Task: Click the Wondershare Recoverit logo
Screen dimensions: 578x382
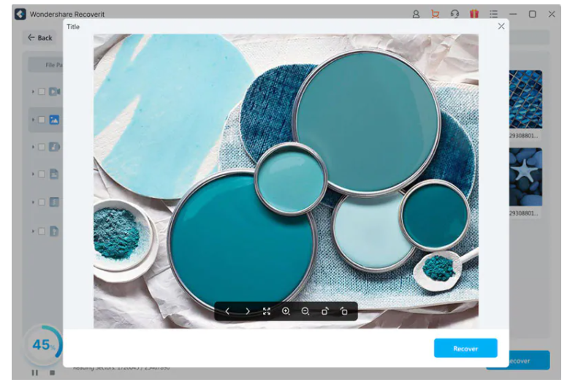Action: pyautogui.click(x=20, y=14)
